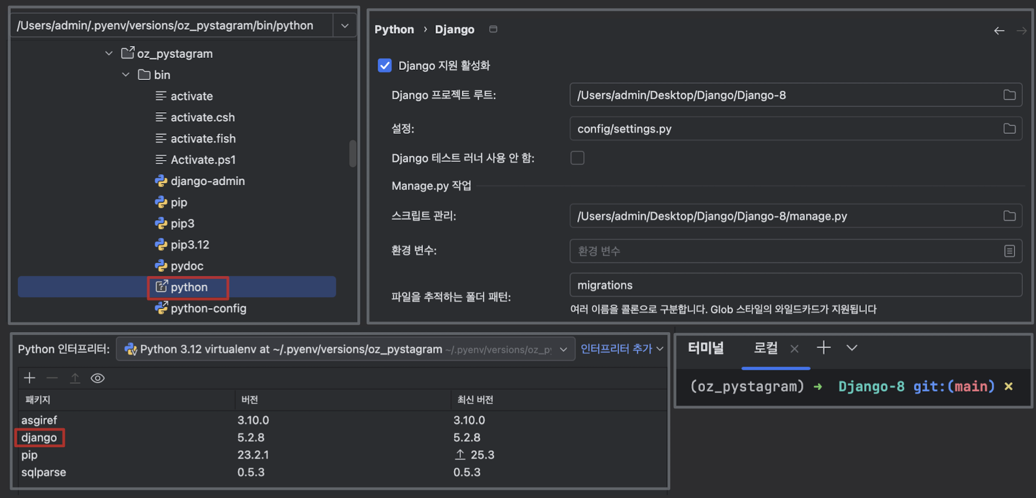Collapse the oz_pystagram tree node

(x=109, y=53)
